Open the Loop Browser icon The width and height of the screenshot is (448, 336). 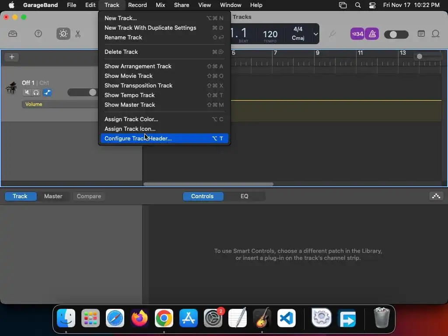click(x=435, y=34)
